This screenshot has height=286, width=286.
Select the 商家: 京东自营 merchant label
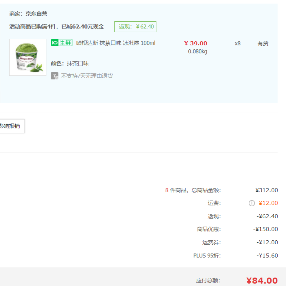coord(28,14)
